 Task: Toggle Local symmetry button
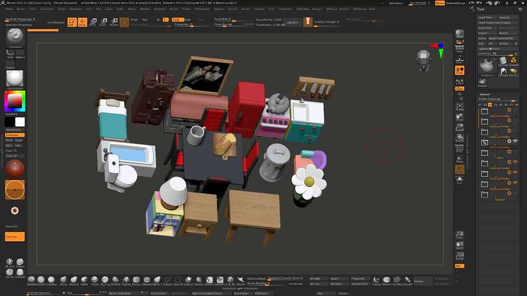pyautogui.click(x=460, y=70)
